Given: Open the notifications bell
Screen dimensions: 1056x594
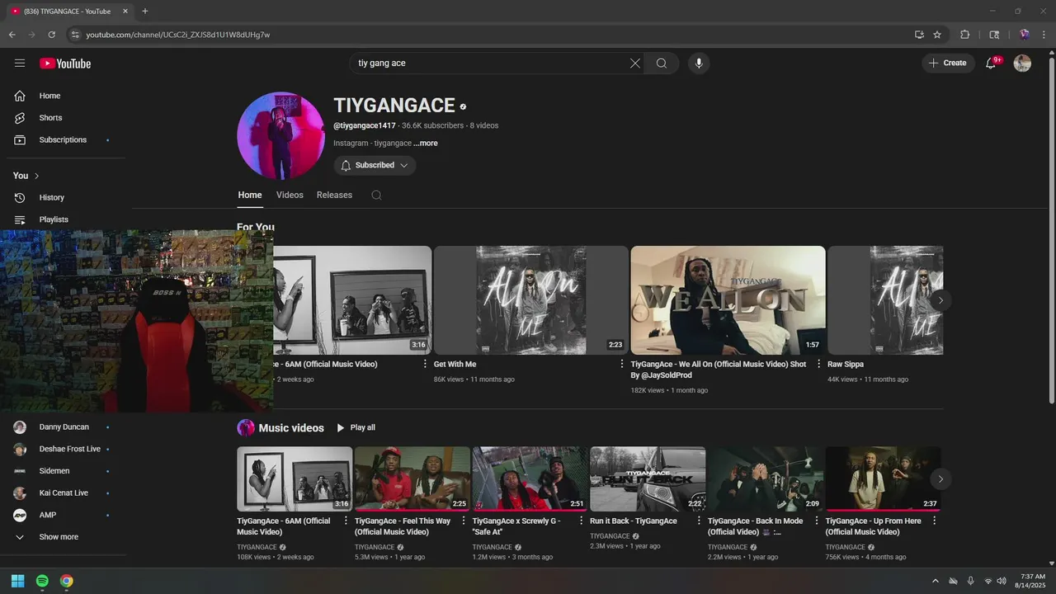Looking at the screenshot, I should [992, 64].
